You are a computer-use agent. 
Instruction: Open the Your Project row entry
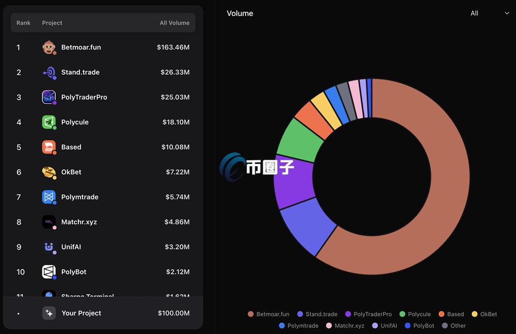tap(103, 313)
